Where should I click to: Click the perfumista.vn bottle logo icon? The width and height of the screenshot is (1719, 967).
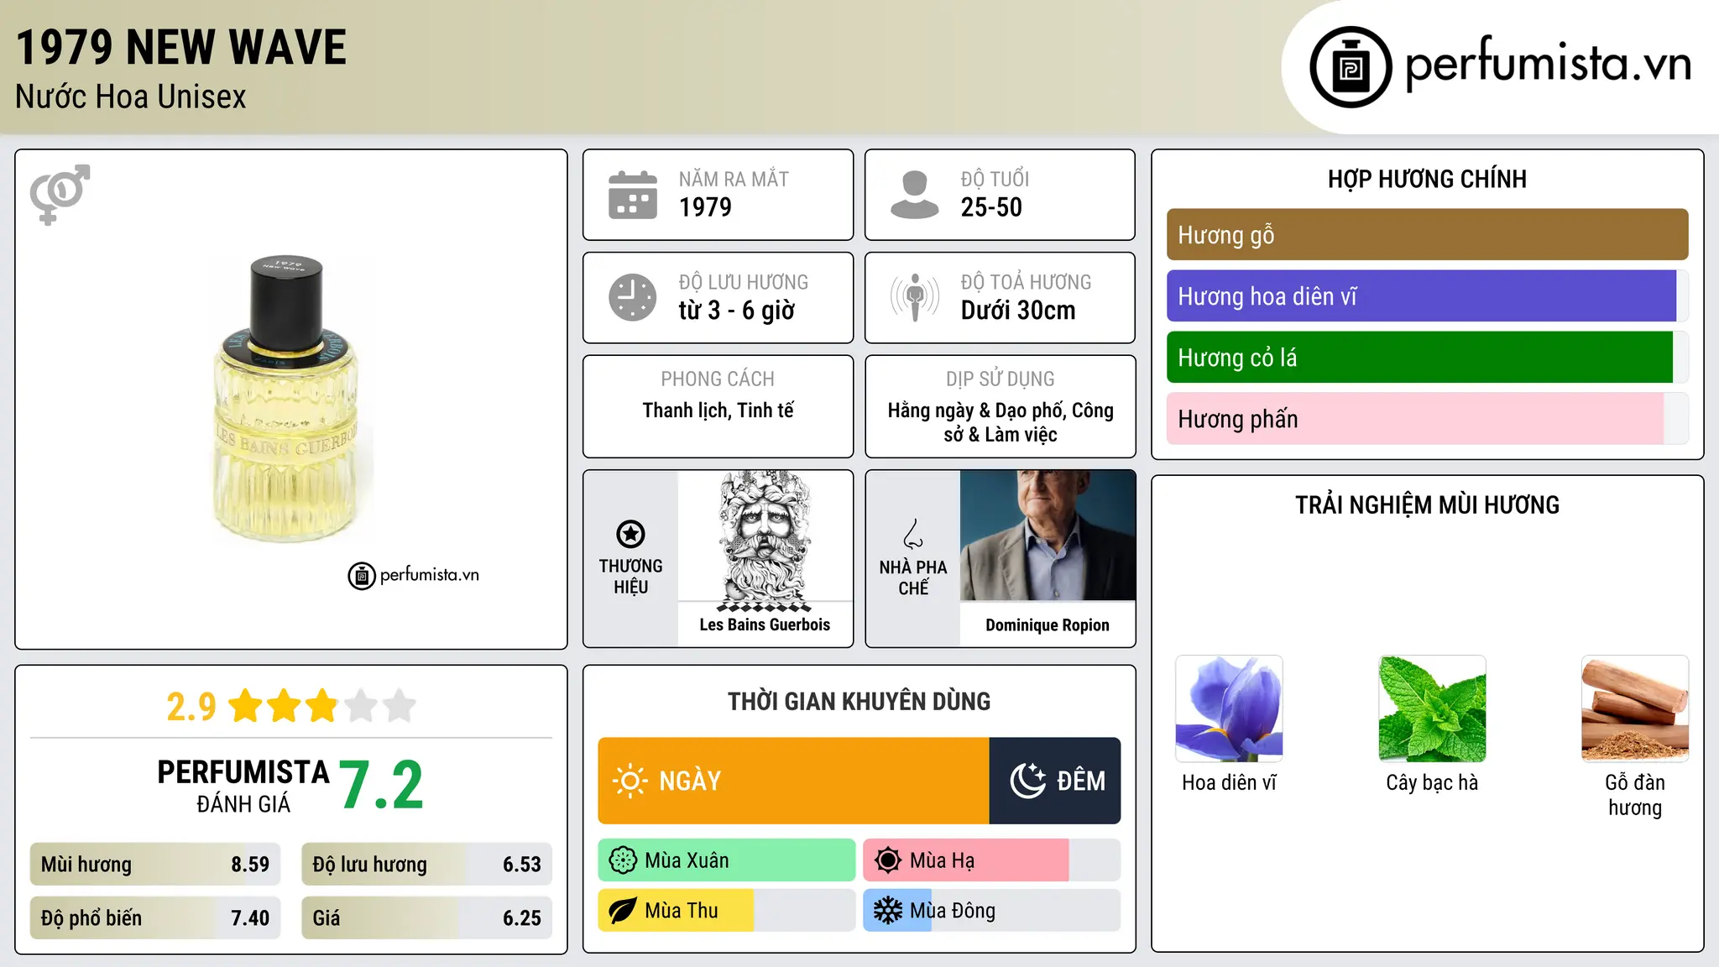1351,67
